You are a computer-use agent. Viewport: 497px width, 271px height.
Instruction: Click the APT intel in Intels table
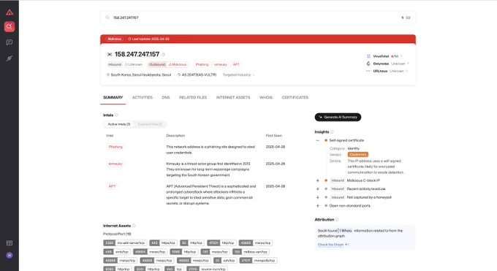113,186
